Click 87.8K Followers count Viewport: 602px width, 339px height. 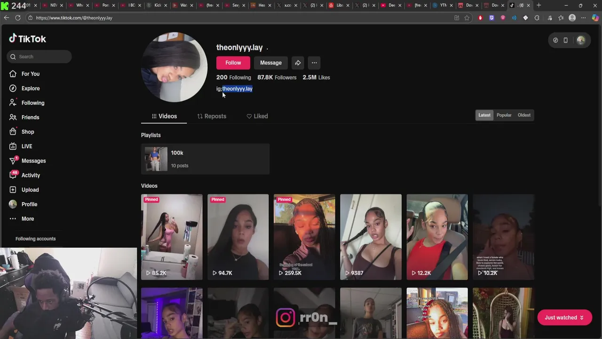click(x=277, y=77)
